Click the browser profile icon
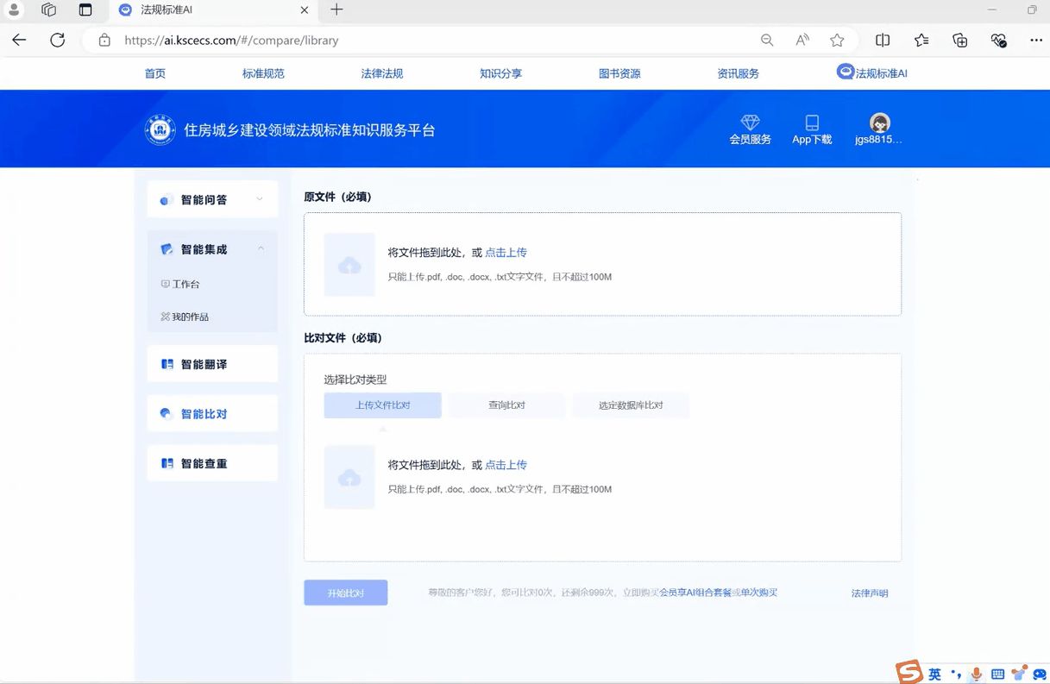Screen dimensions: 1050x684 coord(14,9)
